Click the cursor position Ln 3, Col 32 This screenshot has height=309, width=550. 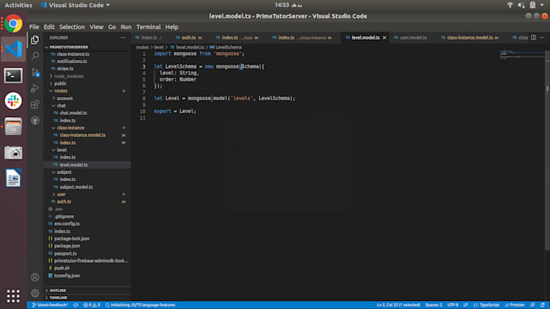398,305
